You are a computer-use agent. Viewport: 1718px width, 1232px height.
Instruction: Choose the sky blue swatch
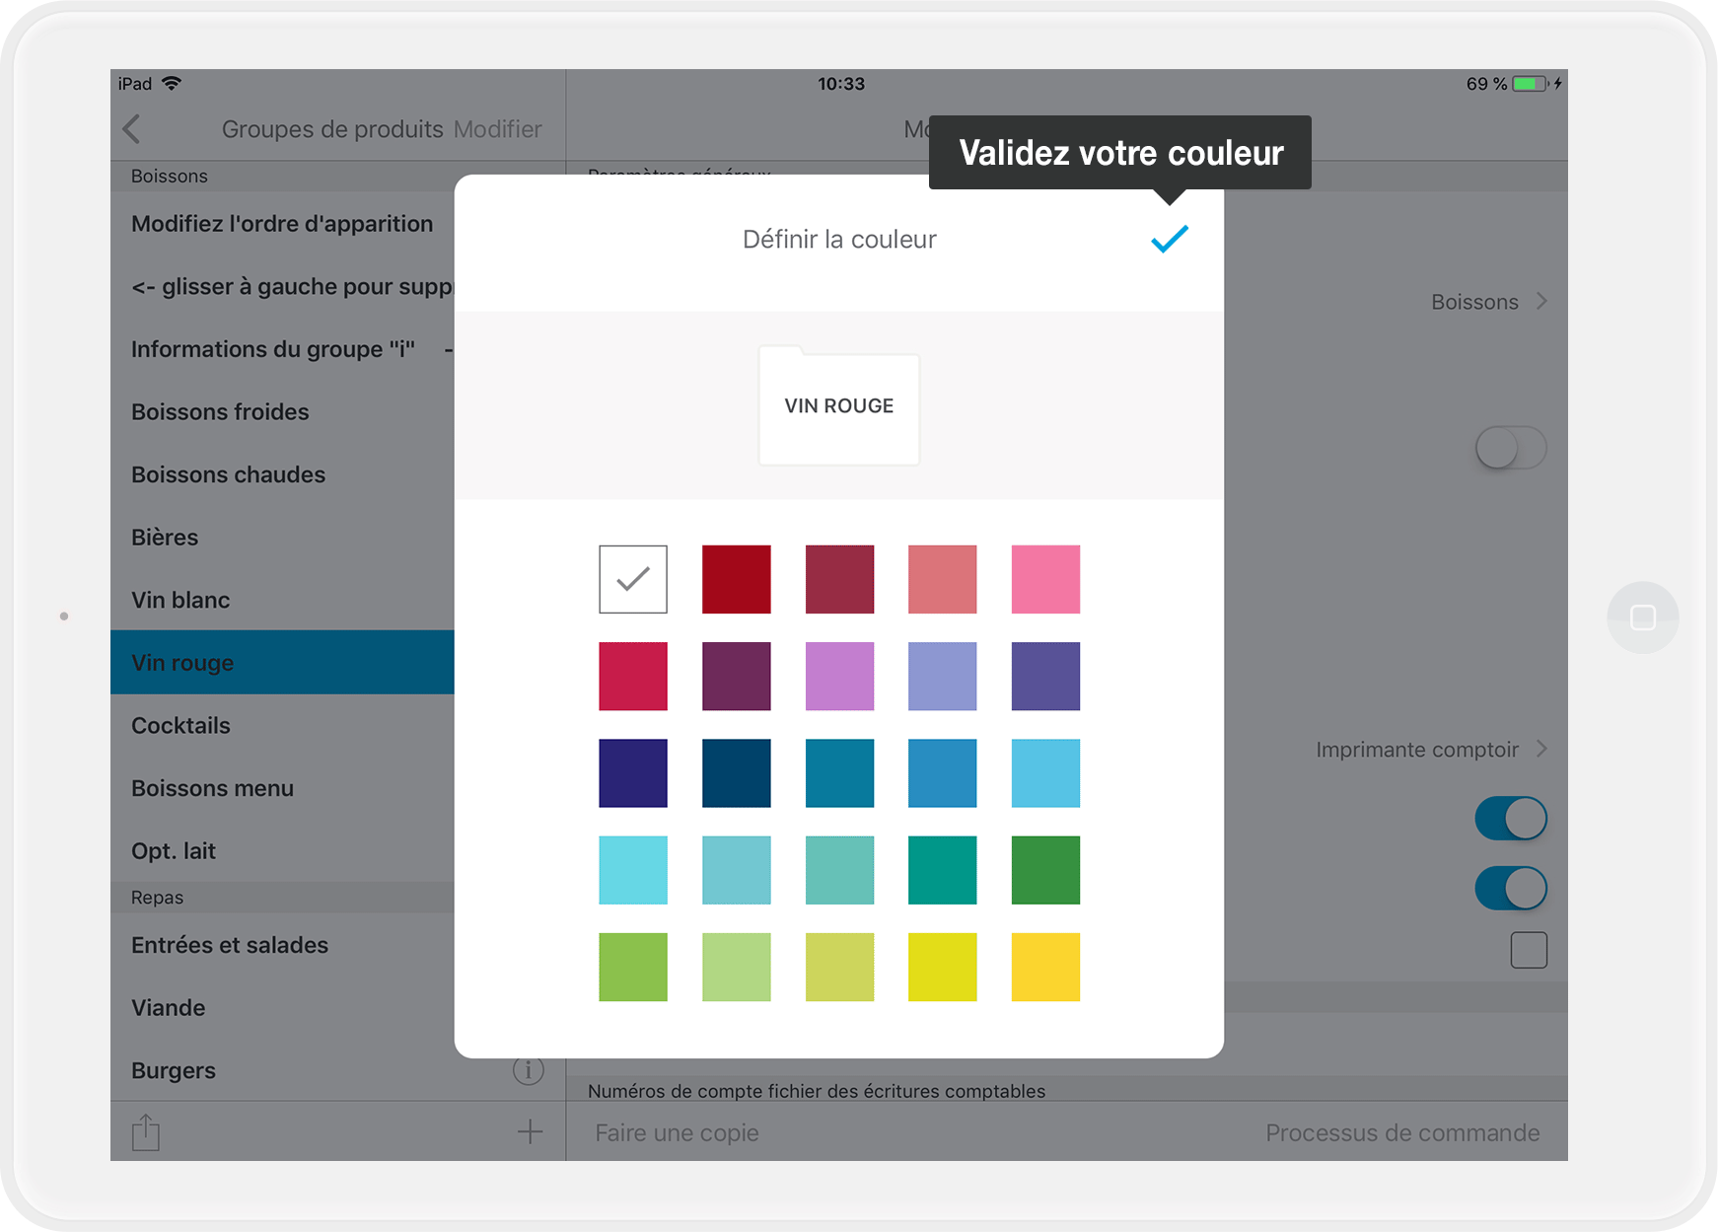point(1045,773)
